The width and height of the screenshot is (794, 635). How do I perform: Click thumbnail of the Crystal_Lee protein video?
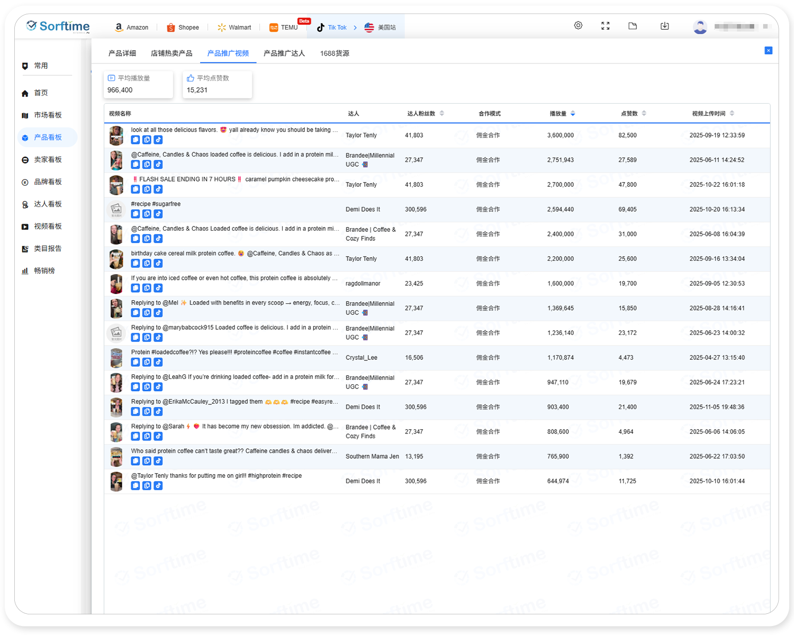(116, 358)
